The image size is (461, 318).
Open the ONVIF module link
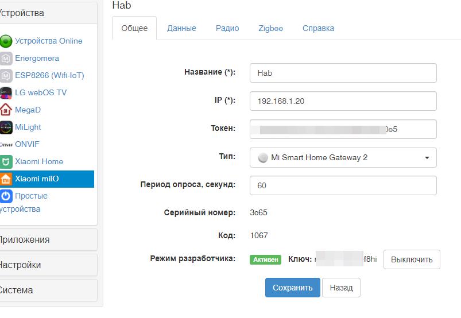[x=27, y=144]
